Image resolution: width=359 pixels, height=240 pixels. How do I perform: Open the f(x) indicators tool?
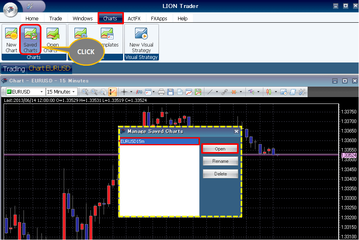(139, 92)
